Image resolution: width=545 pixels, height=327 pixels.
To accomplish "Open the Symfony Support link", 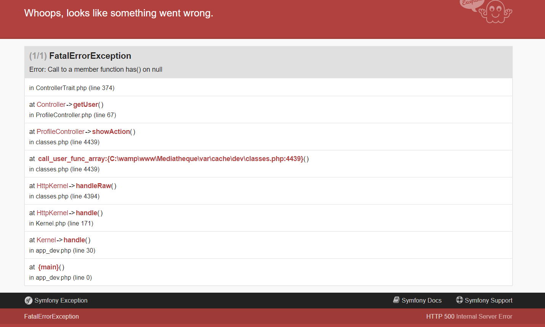I will pyautogui.click(x=488, y=300).
